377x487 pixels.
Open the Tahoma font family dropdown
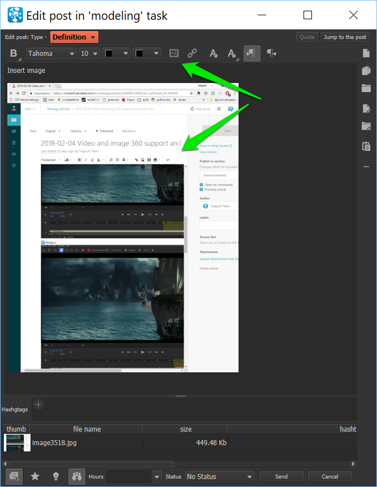[51, 54]
